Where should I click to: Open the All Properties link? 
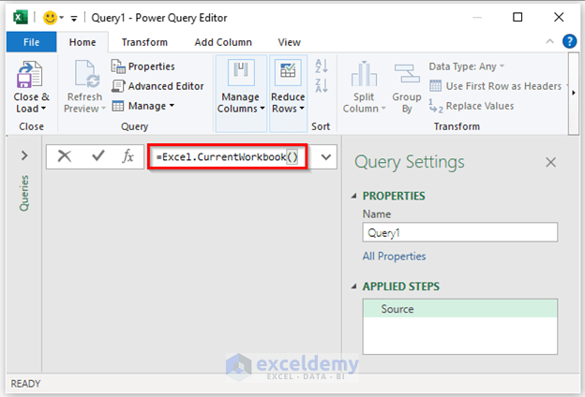(394, 257)
